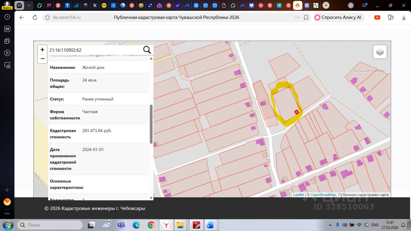Zoom in on the cadastral map
Viewport: 411px width, 231px height.
coord(42,50)
